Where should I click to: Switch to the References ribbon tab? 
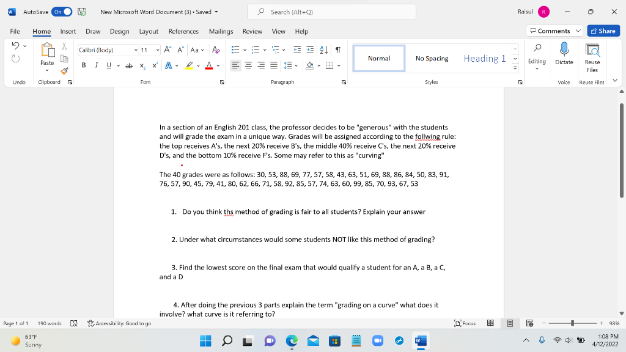pos(183,31)
